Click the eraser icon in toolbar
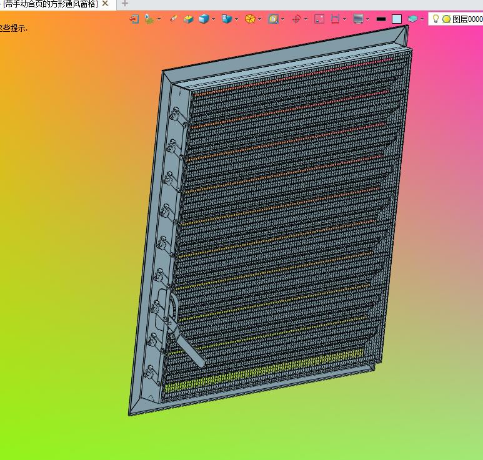 [174, 19]
